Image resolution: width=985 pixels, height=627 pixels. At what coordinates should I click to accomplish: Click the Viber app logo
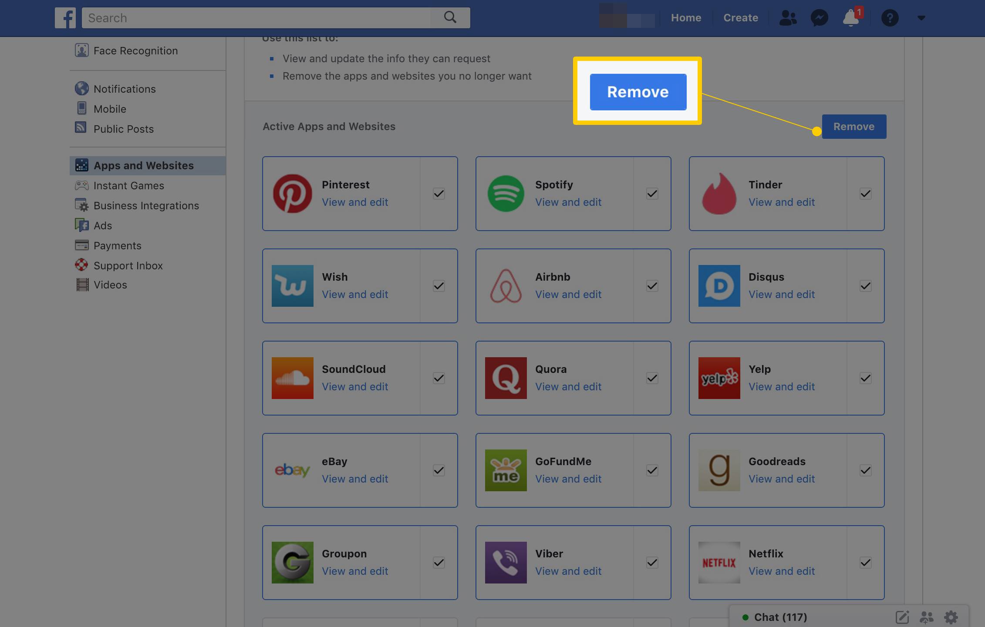(x=506, y=563)
